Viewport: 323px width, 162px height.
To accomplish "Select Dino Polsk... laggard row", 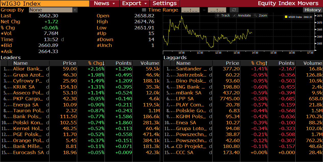I will point(243,81).
